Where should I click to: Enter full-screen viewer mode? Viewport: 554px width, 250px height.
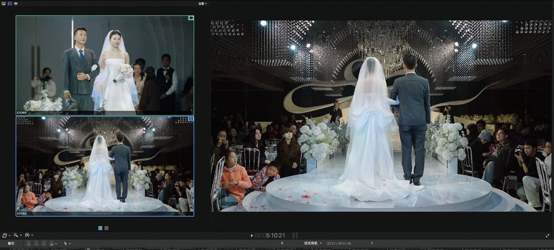[547, 235]
